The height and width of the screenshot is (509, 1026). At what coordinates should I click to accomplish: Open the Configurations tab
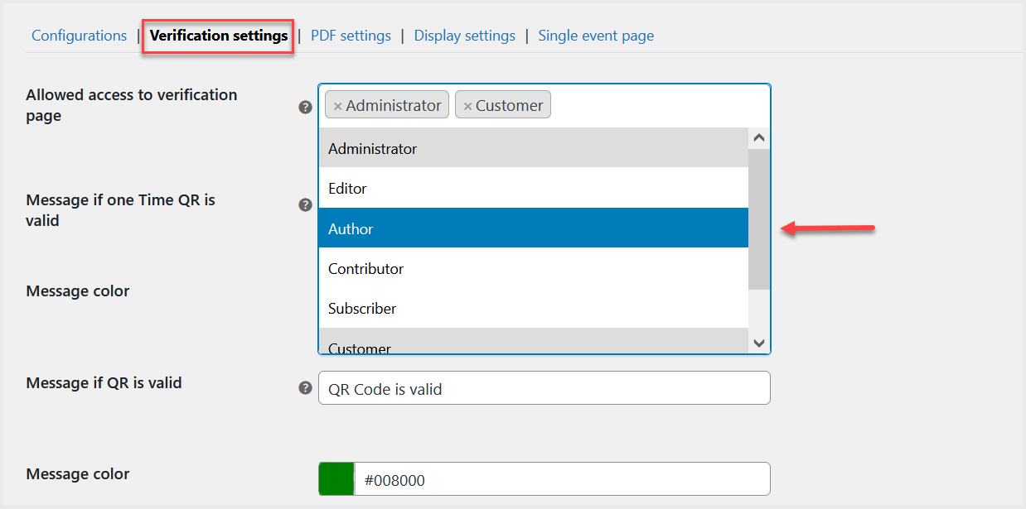pyautogui.click(x=79, y=36)
